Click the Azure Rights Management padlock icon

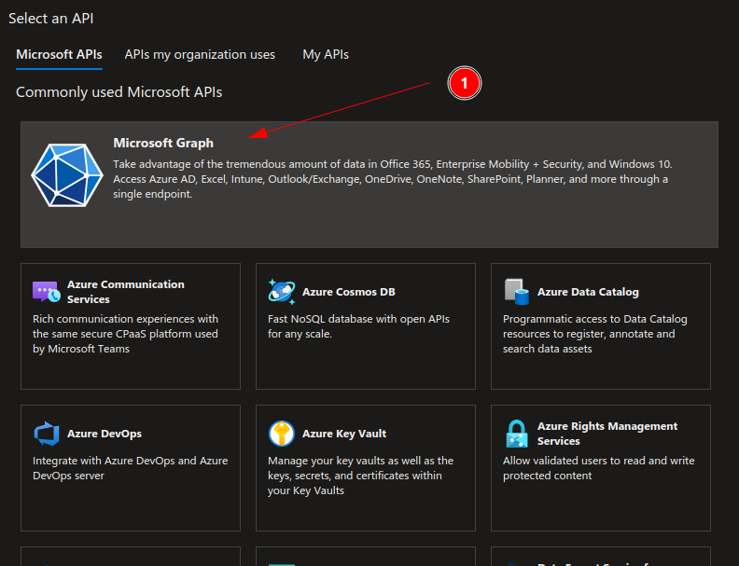pos(517,434)
